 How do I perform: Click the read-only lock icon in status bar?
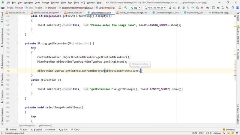pyautogui.click(x=224, y=133)
